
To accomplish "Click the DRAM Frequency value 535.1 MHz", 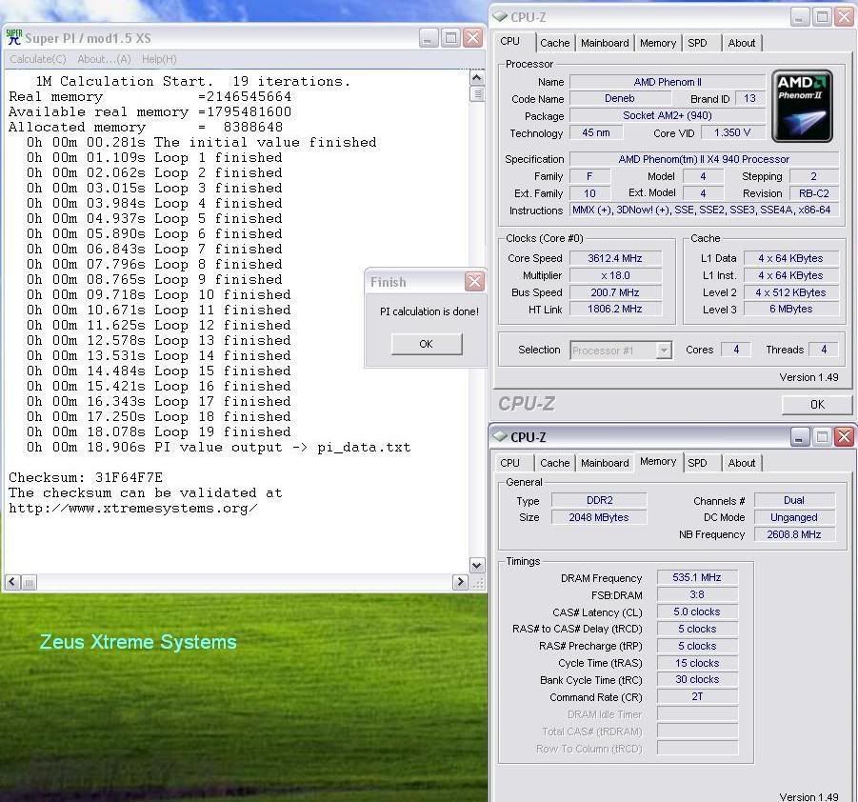I will 697,577.
